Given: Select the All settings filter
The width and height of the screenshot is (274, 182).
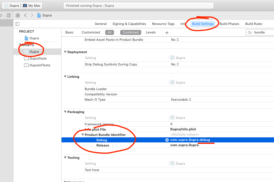Looking at the screenshot, I should tap(110, 32).
